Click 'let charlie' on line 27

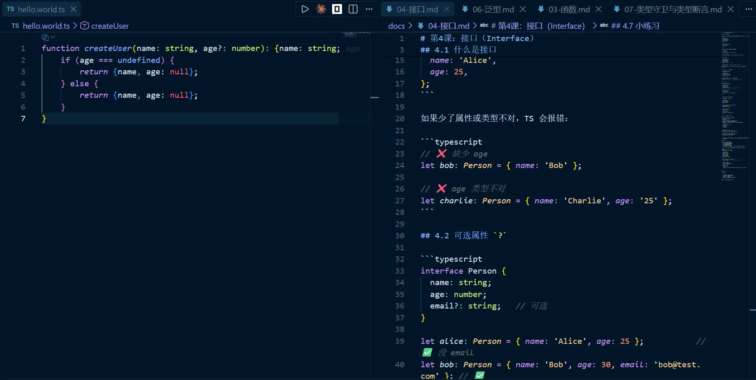coord(447,200)
